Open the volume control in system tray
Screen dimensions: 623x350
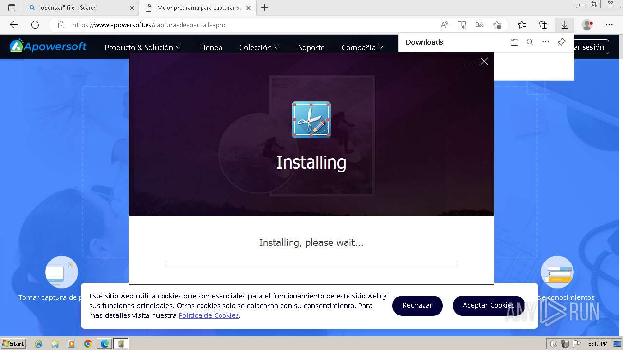(x=553, y=344)
